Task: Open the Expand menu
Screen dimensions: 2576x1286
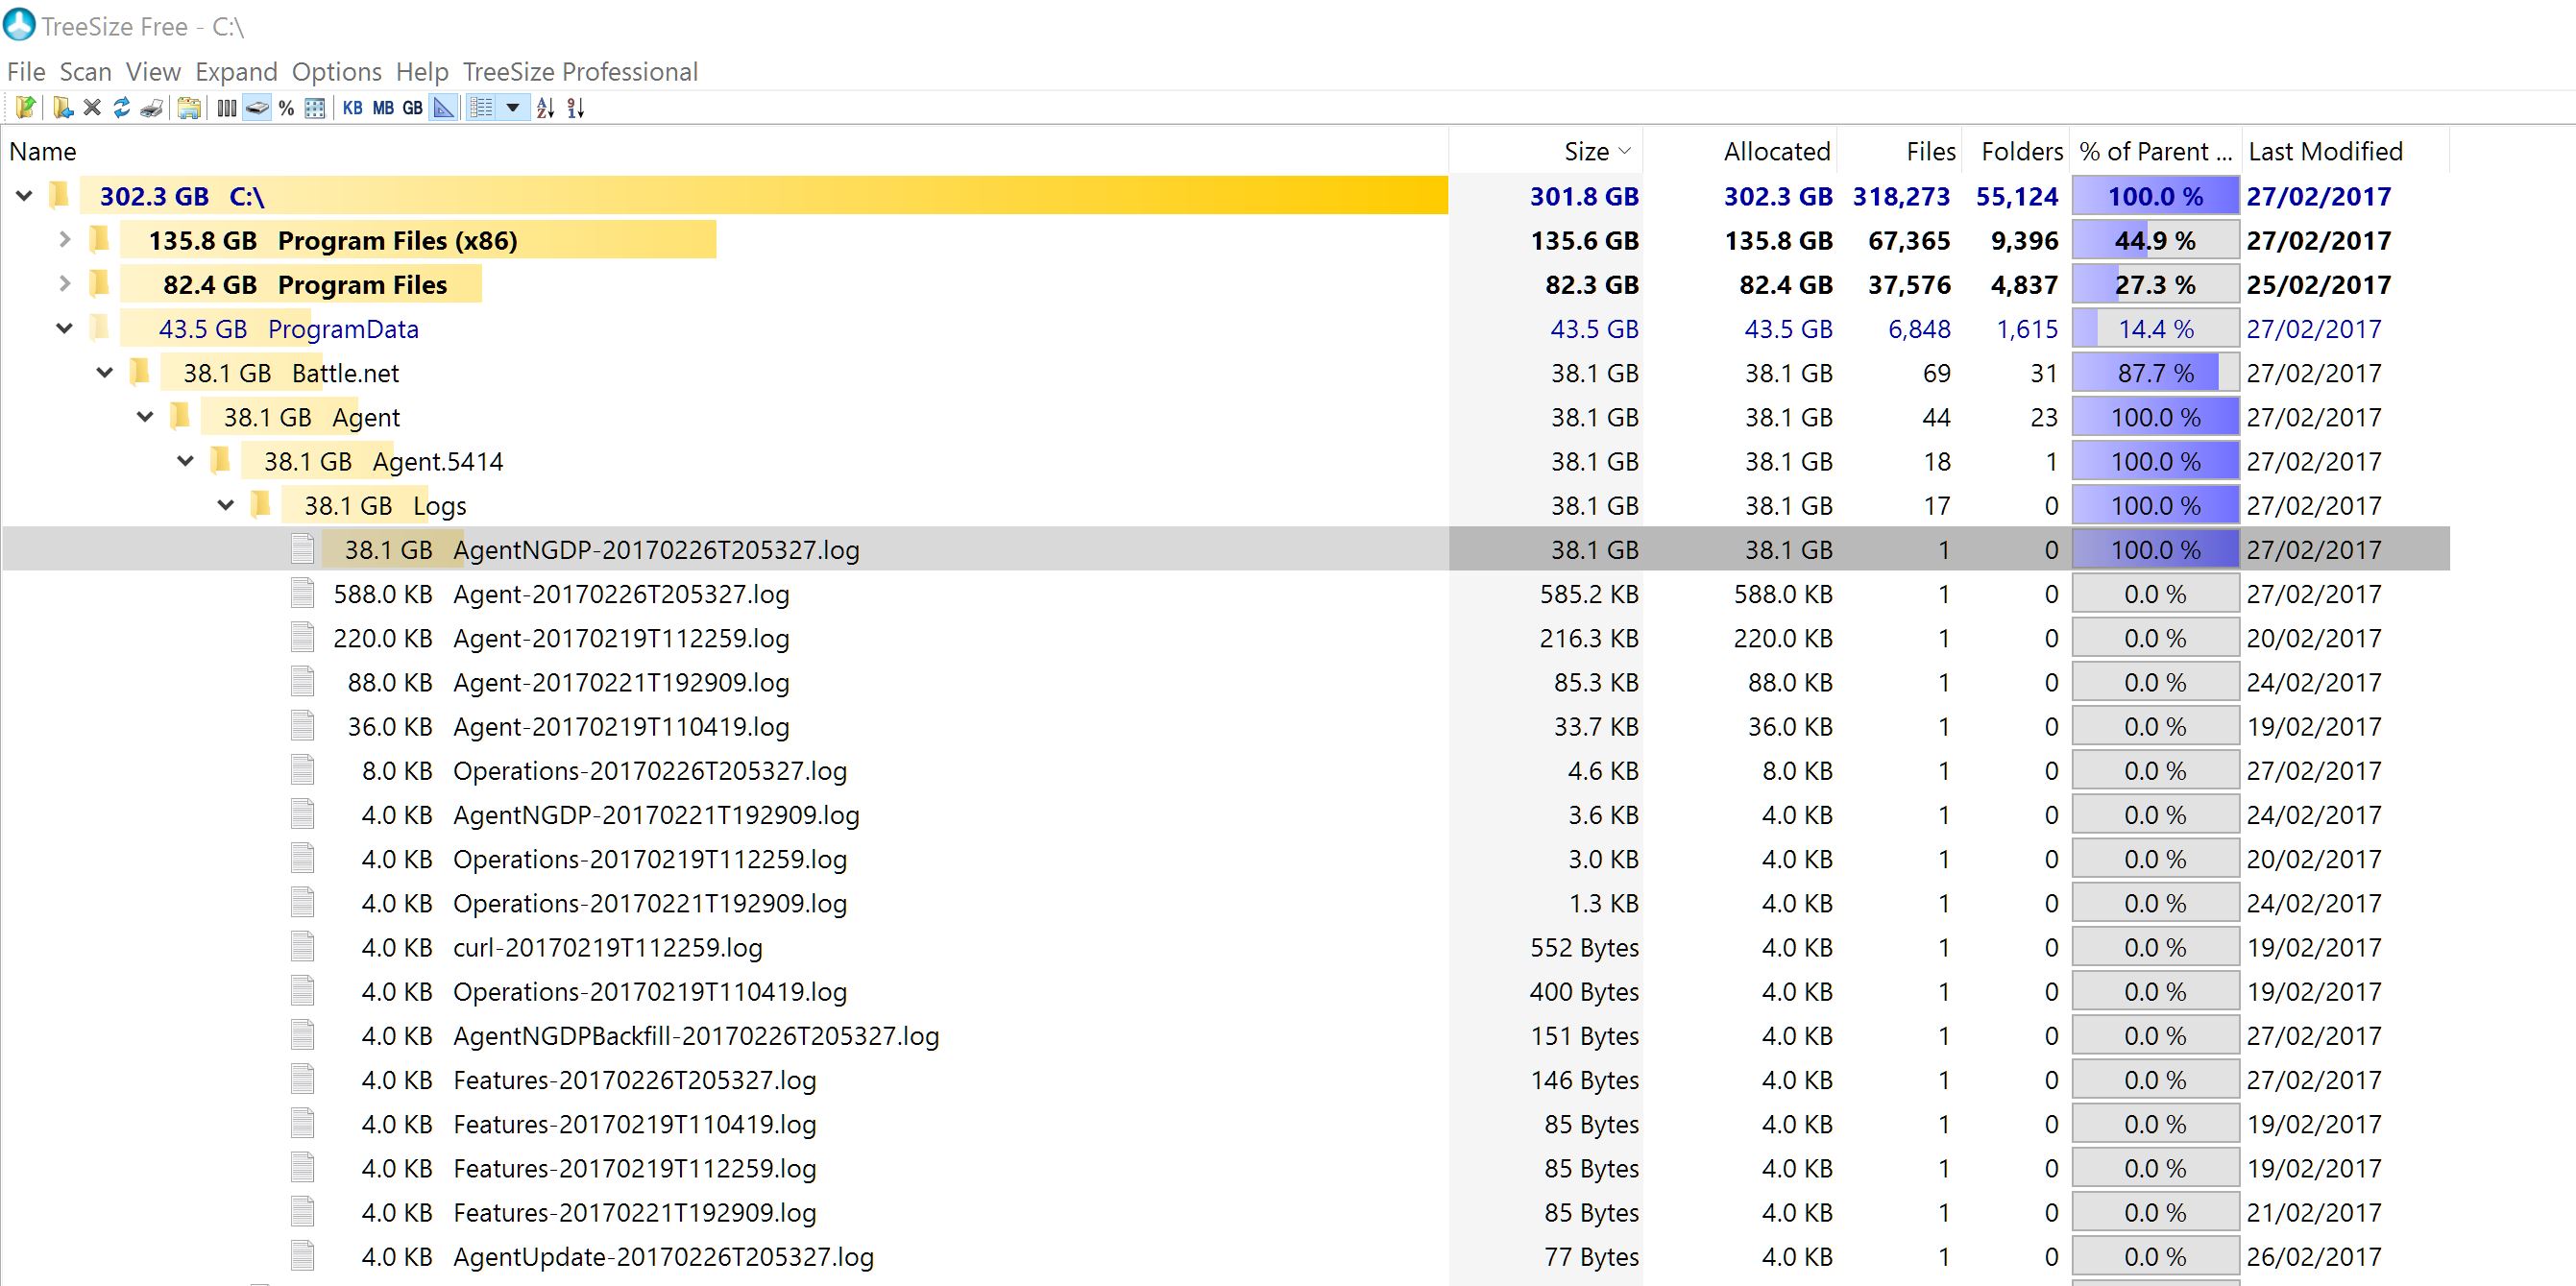Action: pyautogui.click(x=236, y=72)
